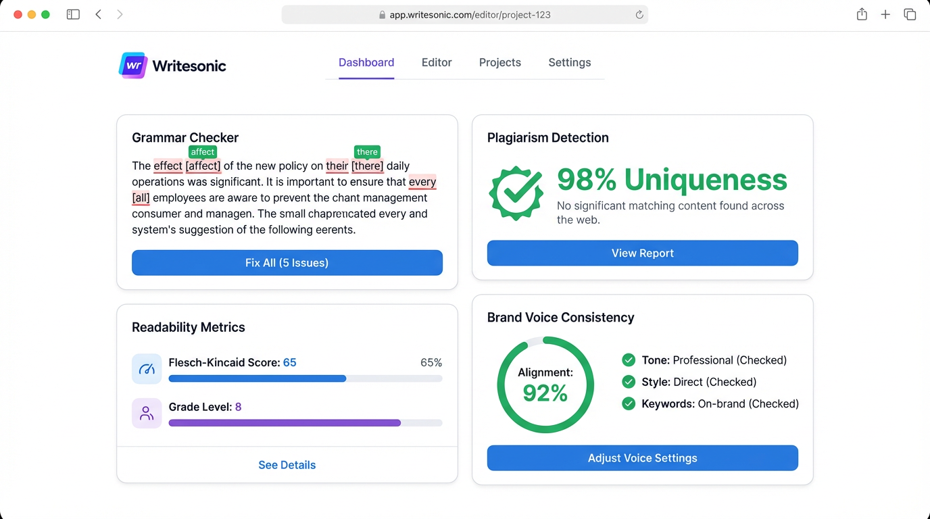Open the plagiarism View Report

642,253
